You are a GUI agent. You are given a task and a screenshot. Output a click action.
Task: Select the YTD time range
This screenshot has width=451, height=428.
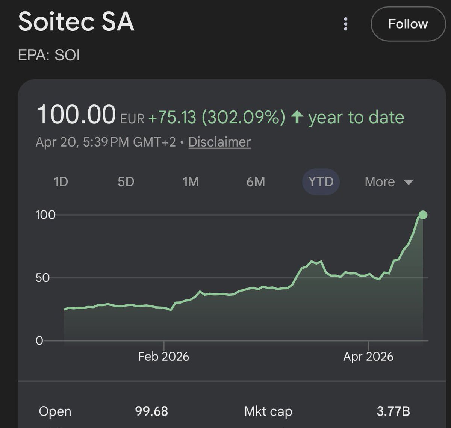coord(321,182)
